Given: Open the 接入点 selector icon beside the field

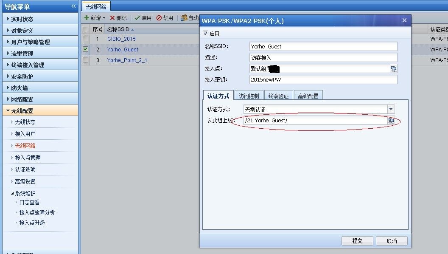Looking at the screenshot, I should tap(394, 68).
